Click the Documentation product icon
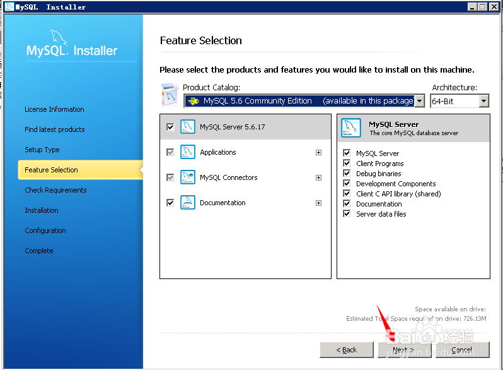Screen dimensions: 503x370 coord(188,203)
